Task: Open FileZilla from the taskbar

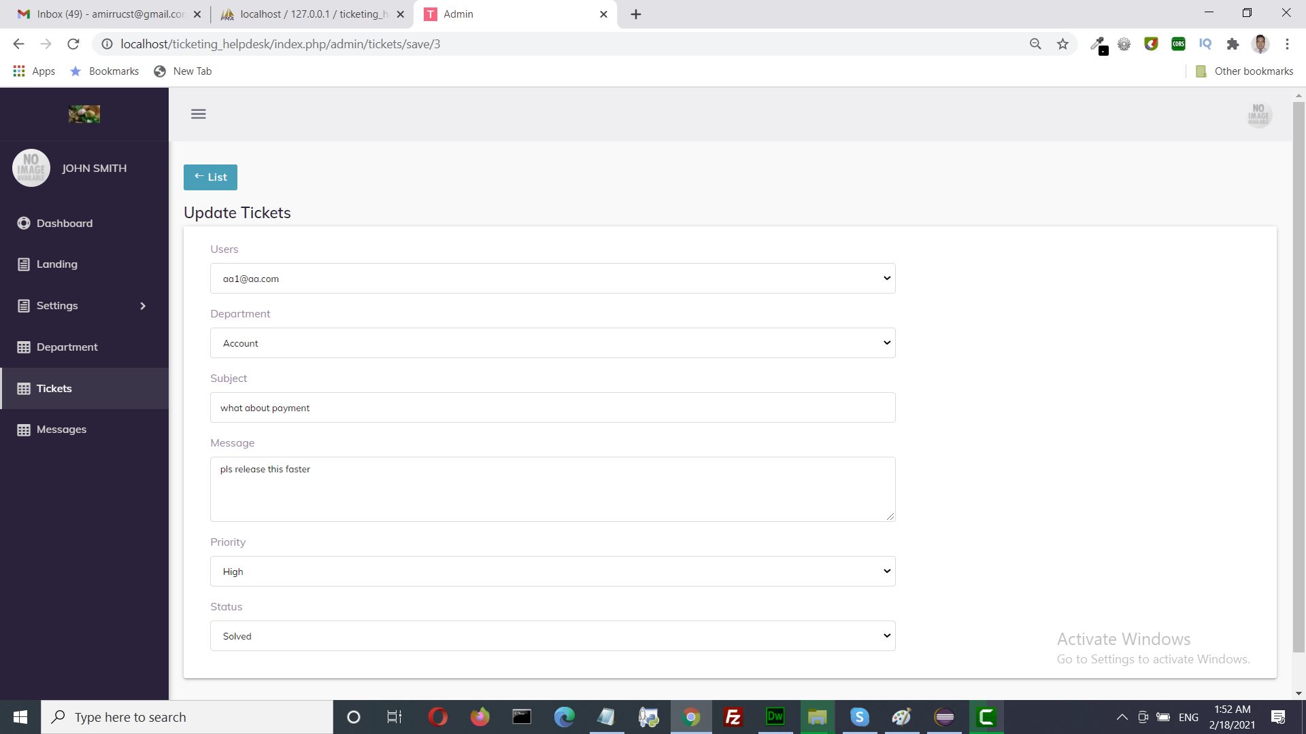Action: (733, 717)
